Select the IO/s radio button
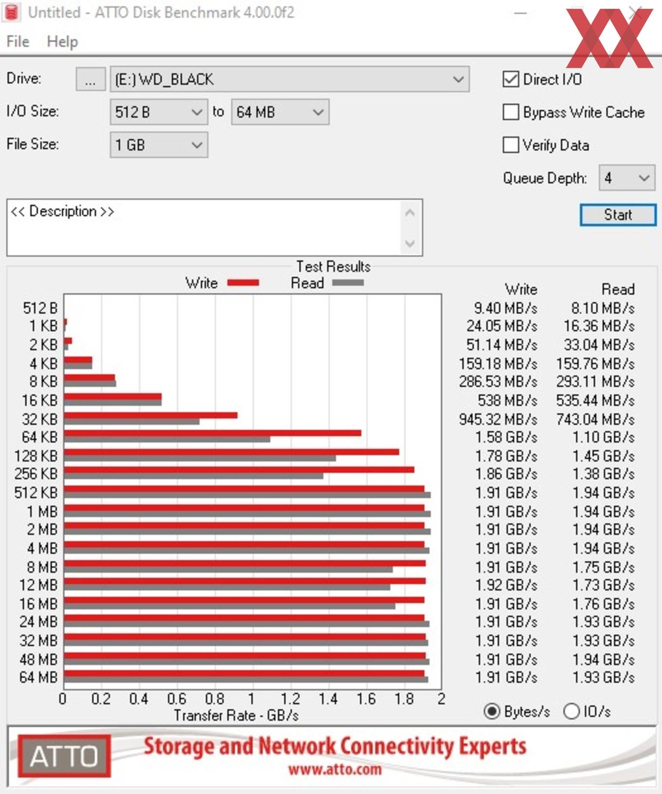Screen dimensions: 662x794 [x=571, y=711]
